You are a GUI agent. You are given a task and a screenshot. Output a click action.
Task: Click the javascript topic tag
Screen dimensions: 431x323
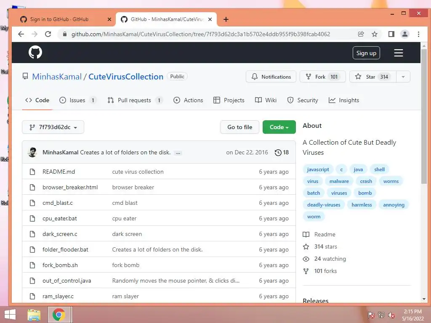tap(318, 169)
